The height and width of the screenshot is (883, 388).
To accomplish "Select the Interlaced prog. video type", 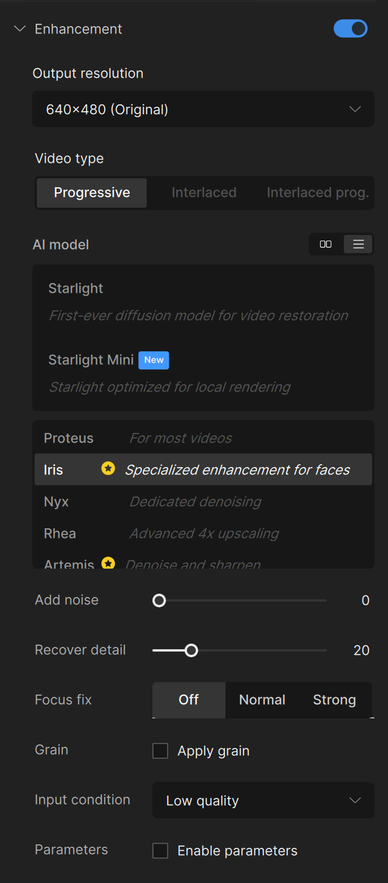I will tap(317, 192).
